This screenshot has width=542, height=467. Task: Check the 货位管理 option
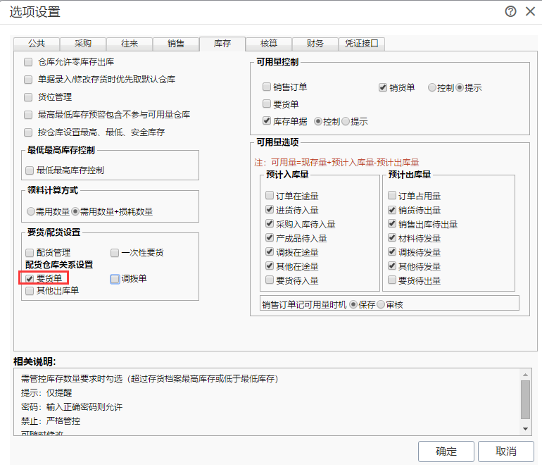pyautogui.click(x=28, y=97)
